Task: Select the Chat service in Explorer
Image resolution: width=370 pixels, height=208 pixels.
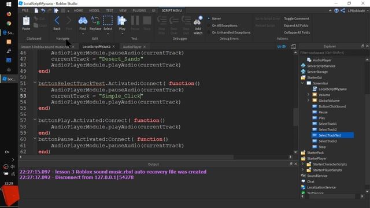Action: tap(310, 181)
